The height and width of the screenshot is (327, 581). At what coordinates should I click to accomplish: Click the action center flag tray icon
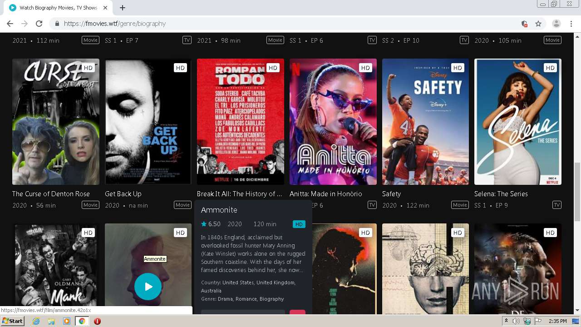point(538,321)
